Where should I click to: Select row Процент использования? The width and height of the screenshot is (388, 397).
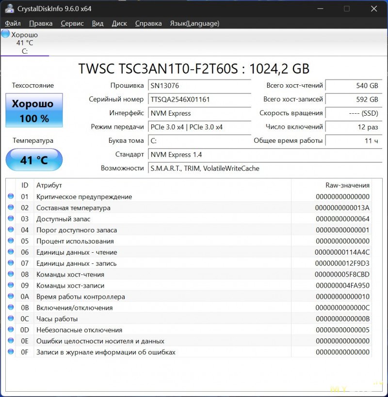tap(189, 241)
